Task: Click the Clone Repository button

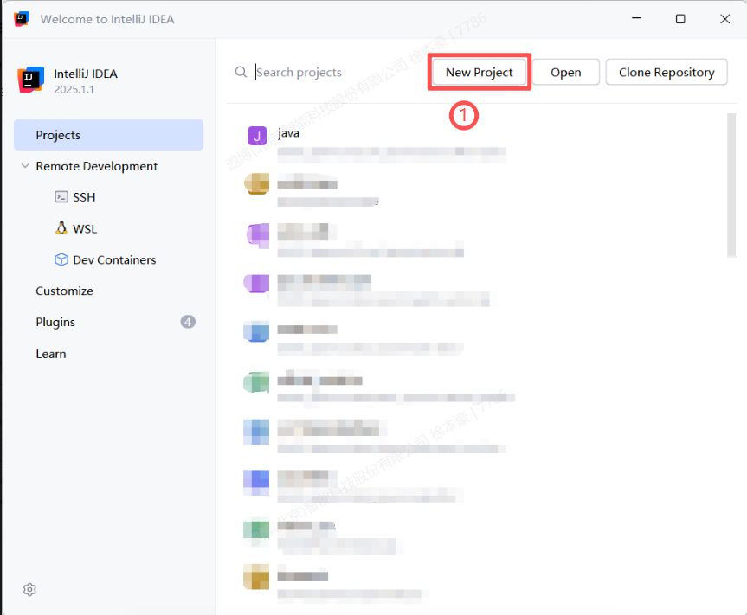Action: tap(667, 73)
